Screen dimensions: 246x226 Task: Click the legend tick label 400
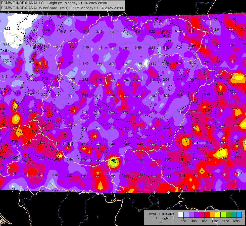pyautogui.click(x=194, y=221)
